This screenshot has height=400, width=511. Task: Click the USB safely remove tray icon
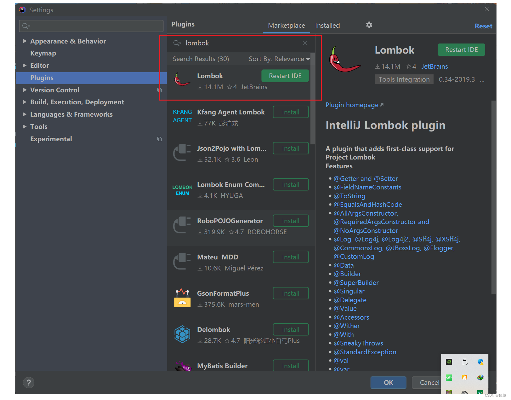(465, 362)
